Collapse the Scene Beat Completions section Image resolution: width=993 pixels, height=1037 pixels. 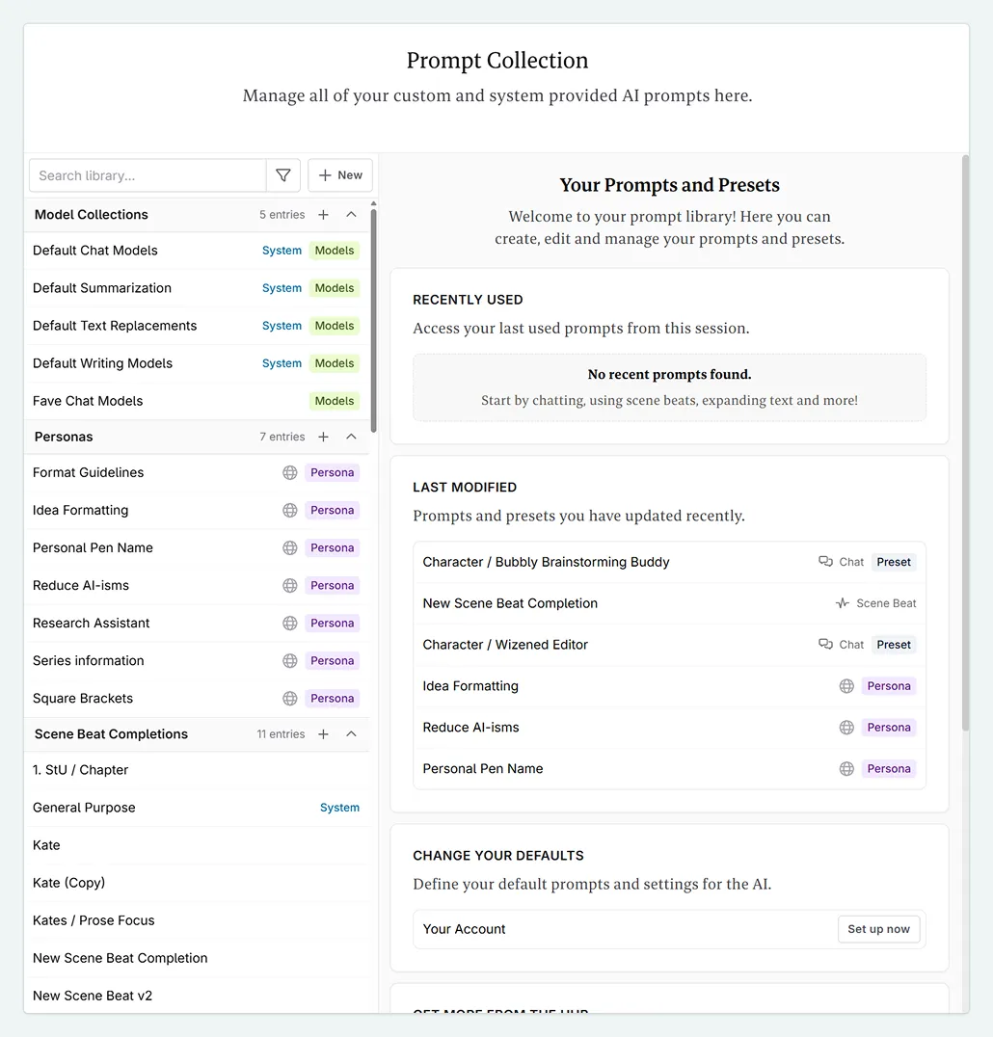point(352,733)
